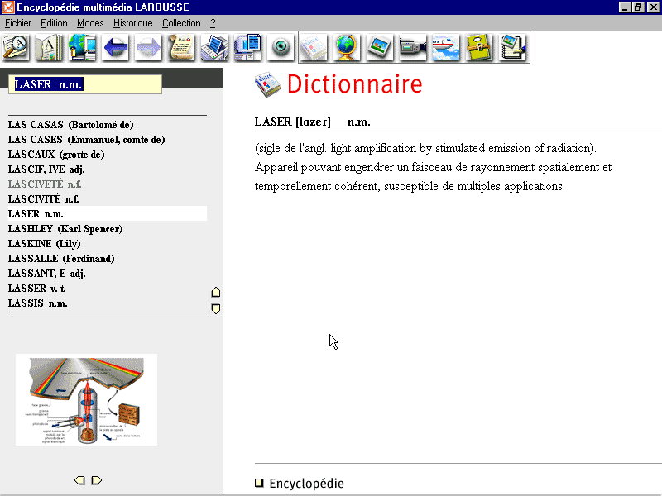Click the printer toolbar icon
This screenshot has width=662, height=496.
(x=214, y=47)
